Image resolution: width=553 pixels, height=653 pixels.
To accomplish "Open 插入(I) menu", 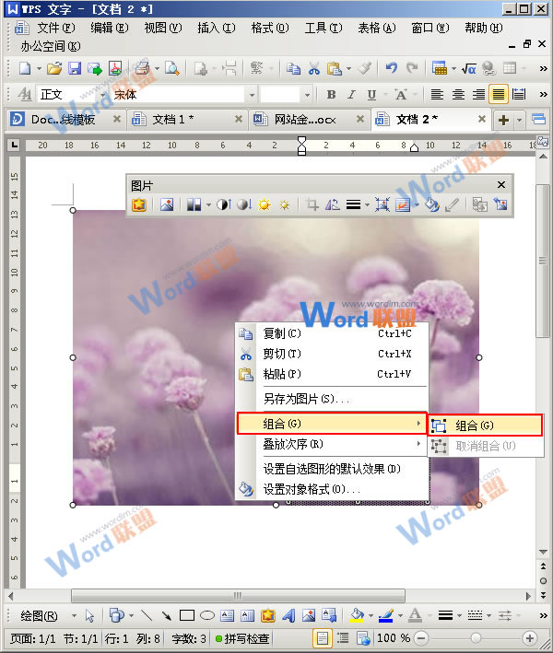I will point(217,28).
